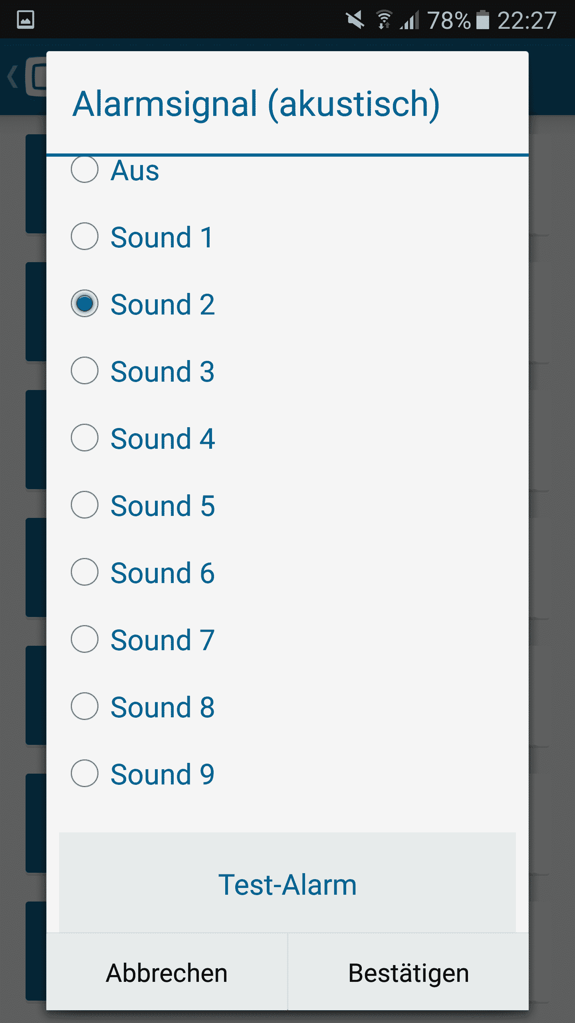
Task: Tap the selected Sound 2 radio
Action: coord(85,304)
